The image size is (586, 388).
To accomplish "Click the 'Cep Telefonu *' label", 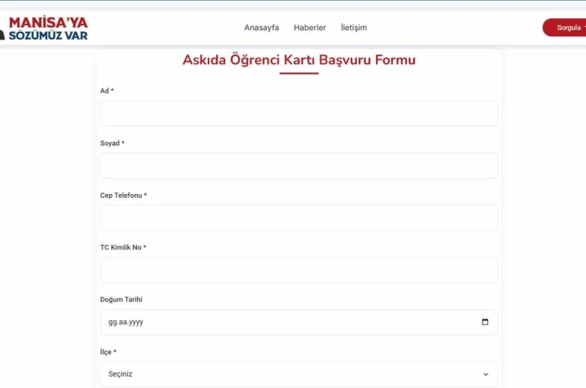I will [123, 196].
